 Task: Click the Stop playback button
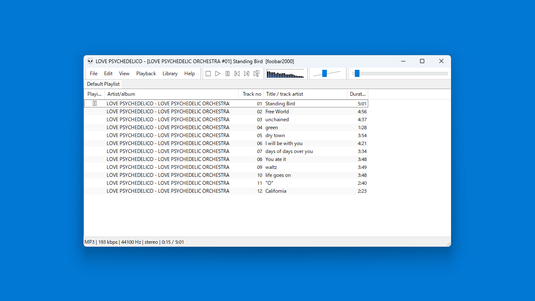(208, 74)
